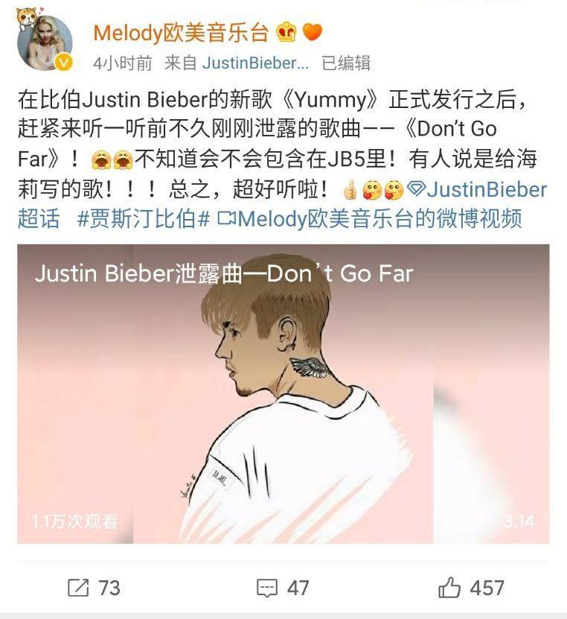Like the post with thumbs-up icon
This screenshot has width=567, height=619.
(449, 587)
